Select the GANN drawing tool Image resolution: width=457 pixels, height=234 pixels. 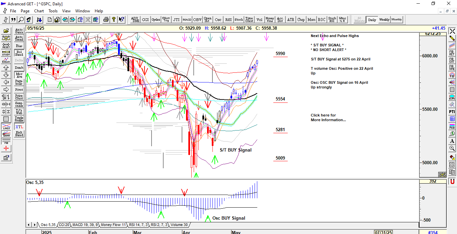pyautogui.click(x=6, y=134)
